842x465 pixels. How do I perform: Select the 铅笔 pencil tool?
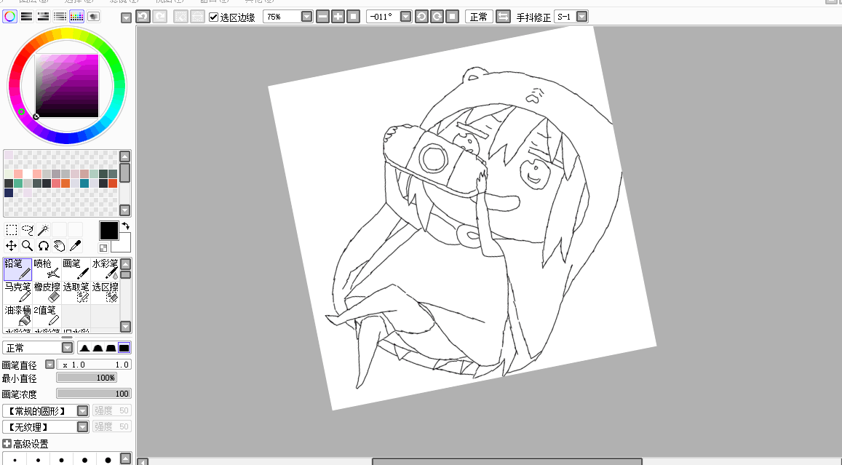[x=17, y=269]
